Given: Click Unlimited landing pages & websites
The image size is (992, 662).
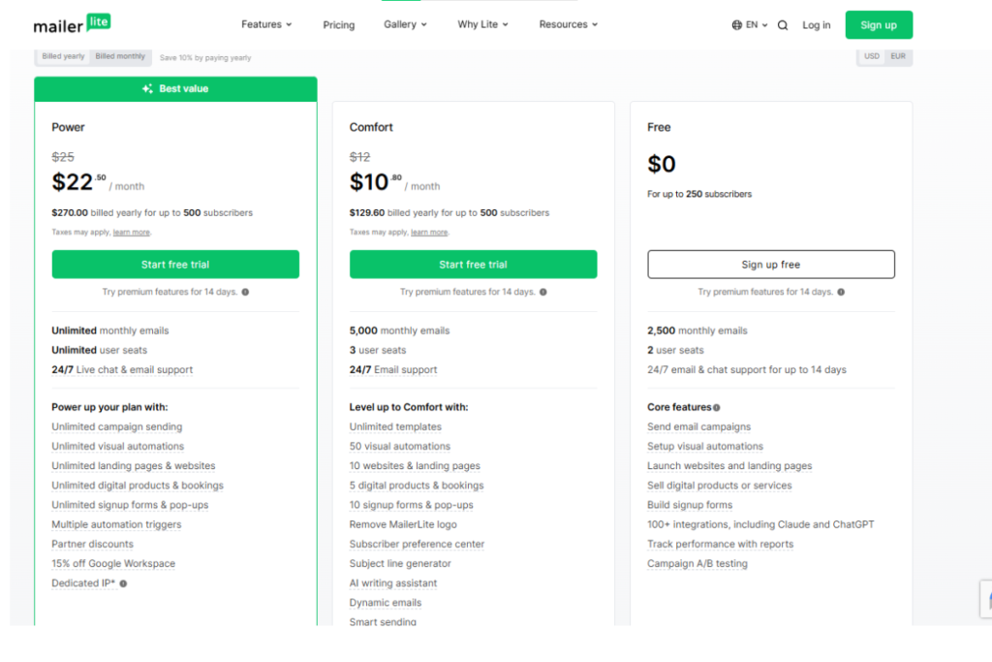Looking at the screenshot, I should (134, 466).
